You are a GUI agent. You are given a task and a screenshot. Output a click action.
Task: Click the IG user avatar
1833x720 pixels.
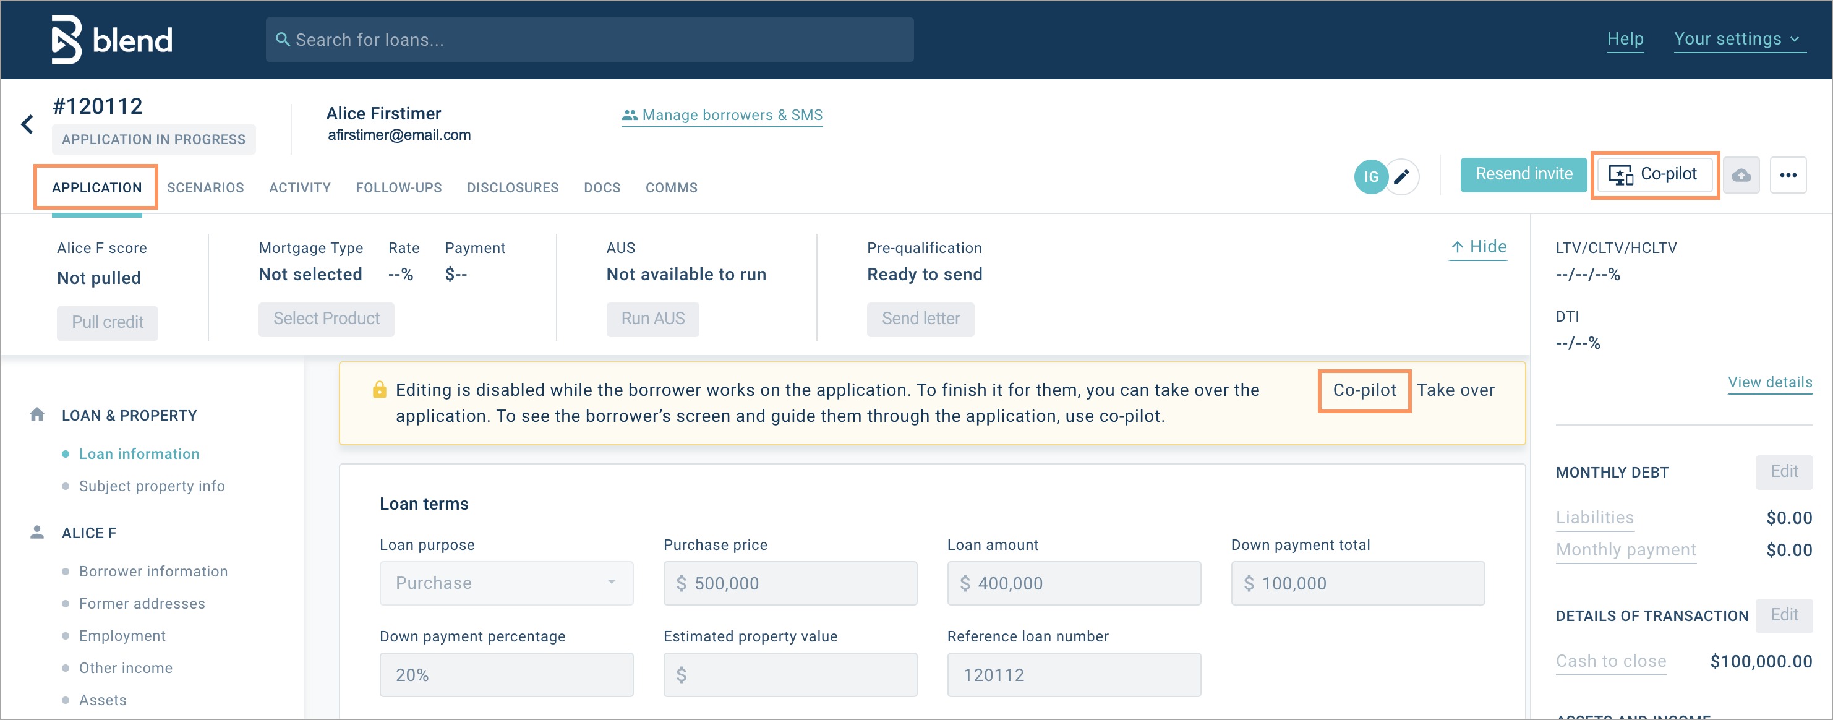pyautogui.click(x=1370, y=176)
